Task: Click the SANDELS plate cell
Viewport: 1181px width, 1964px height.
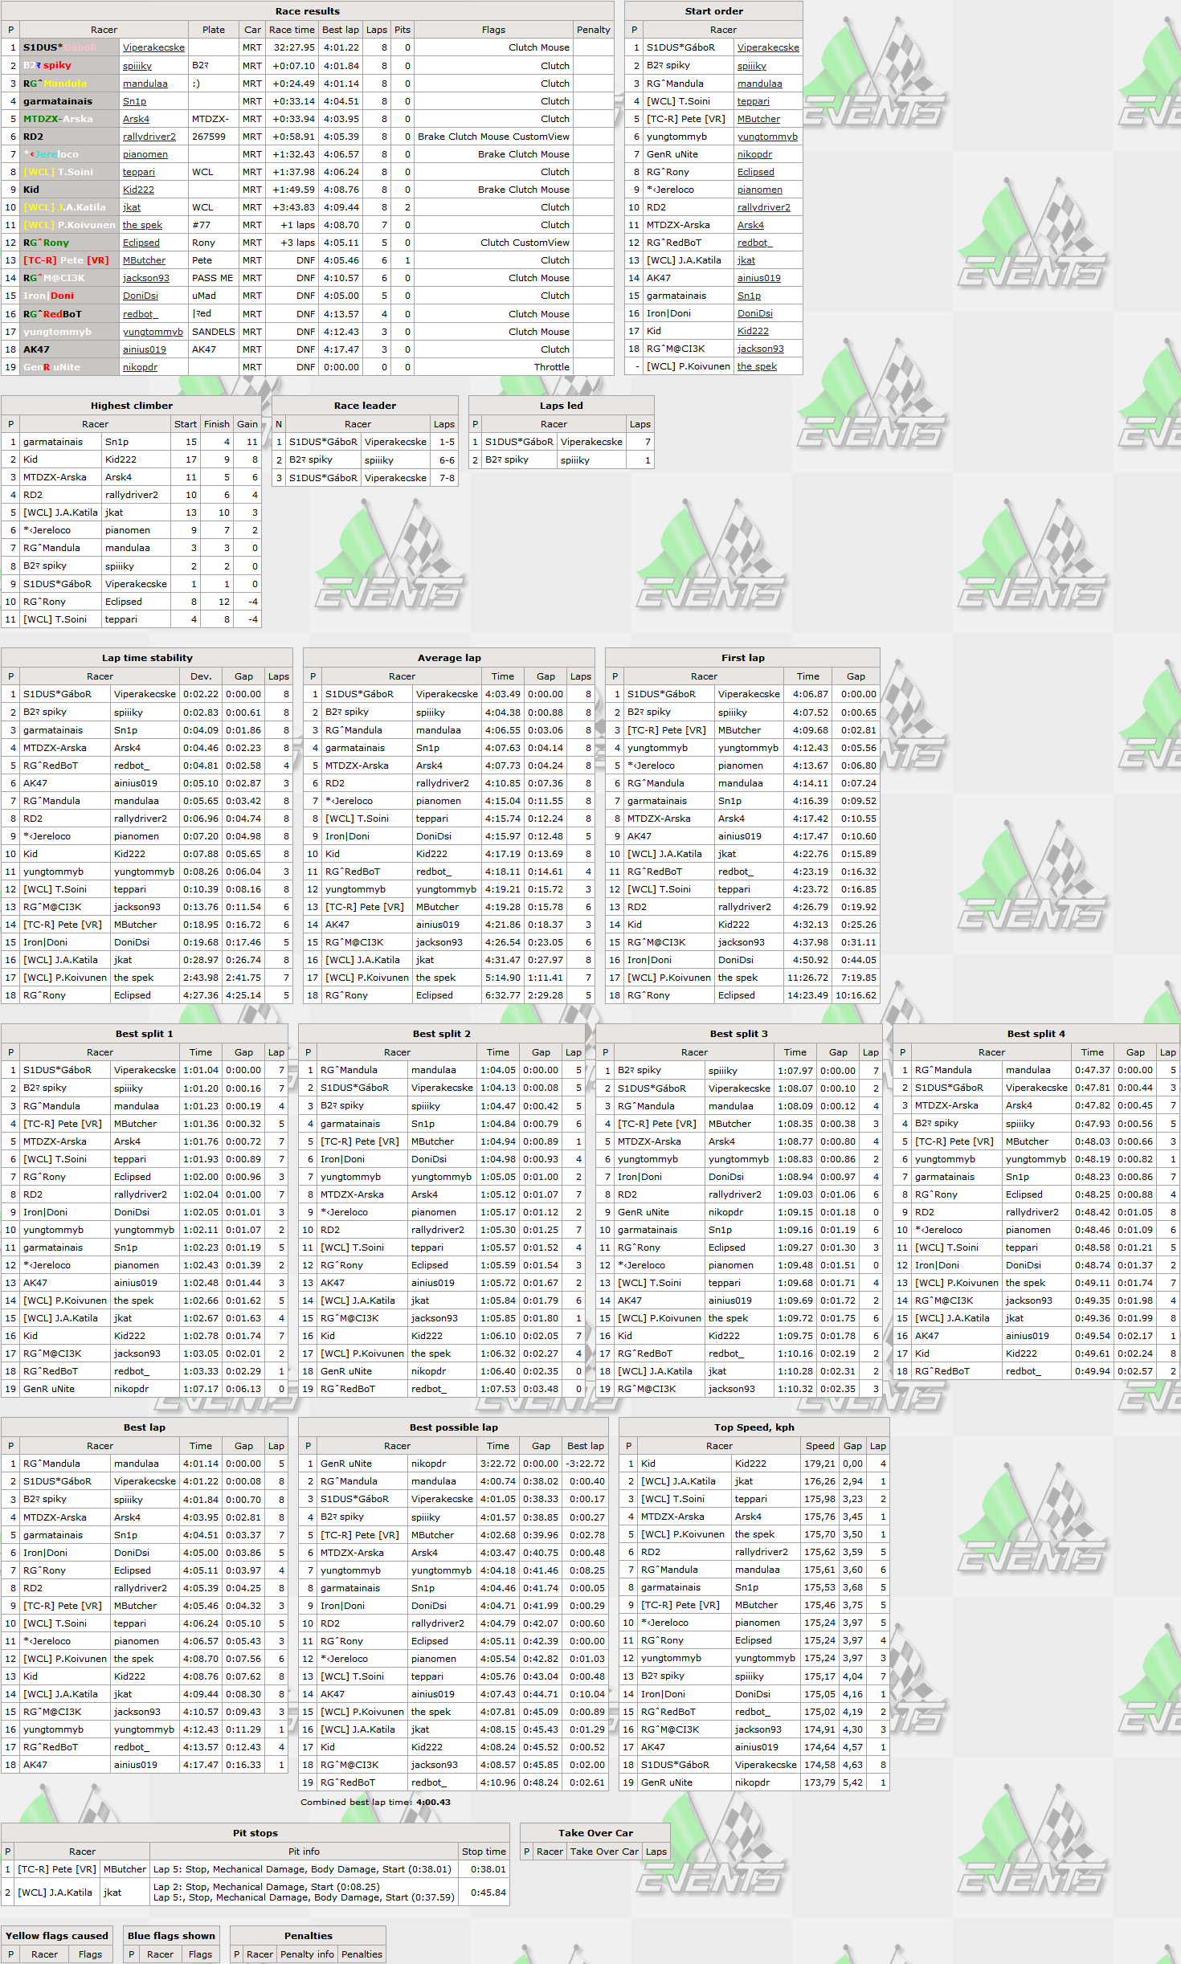Action: [x=214, y=332]
